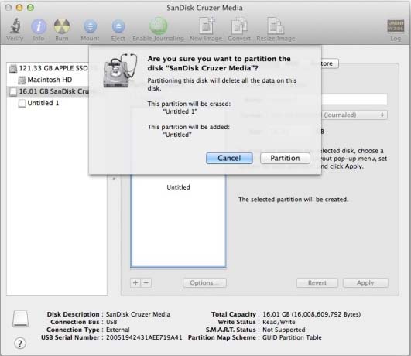Click the Verify microscope icon
This screenshot has height=356, width=411.
point(15,26)
